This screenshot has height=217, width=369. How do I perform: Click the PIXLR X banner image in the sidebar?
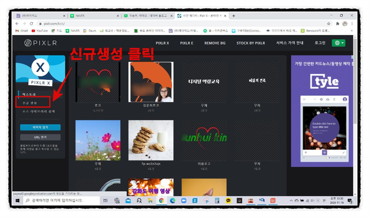(x=40, y=70)
